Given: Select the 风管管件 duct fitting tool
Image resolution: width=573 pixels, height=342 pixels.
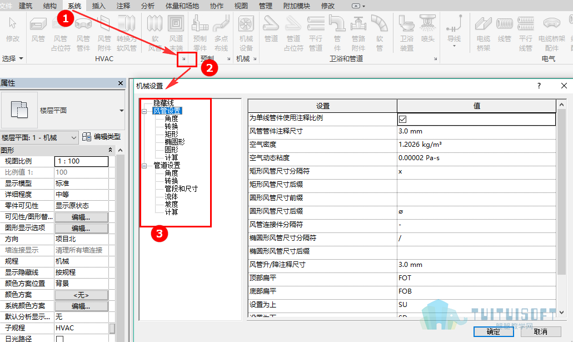Looking at the screenshot, I should [83, 34].
